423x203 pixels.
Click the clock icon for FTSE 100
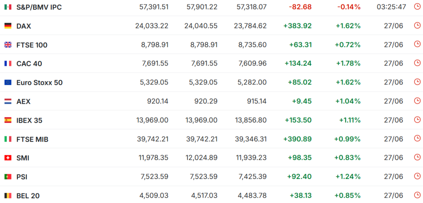(417, 44)
